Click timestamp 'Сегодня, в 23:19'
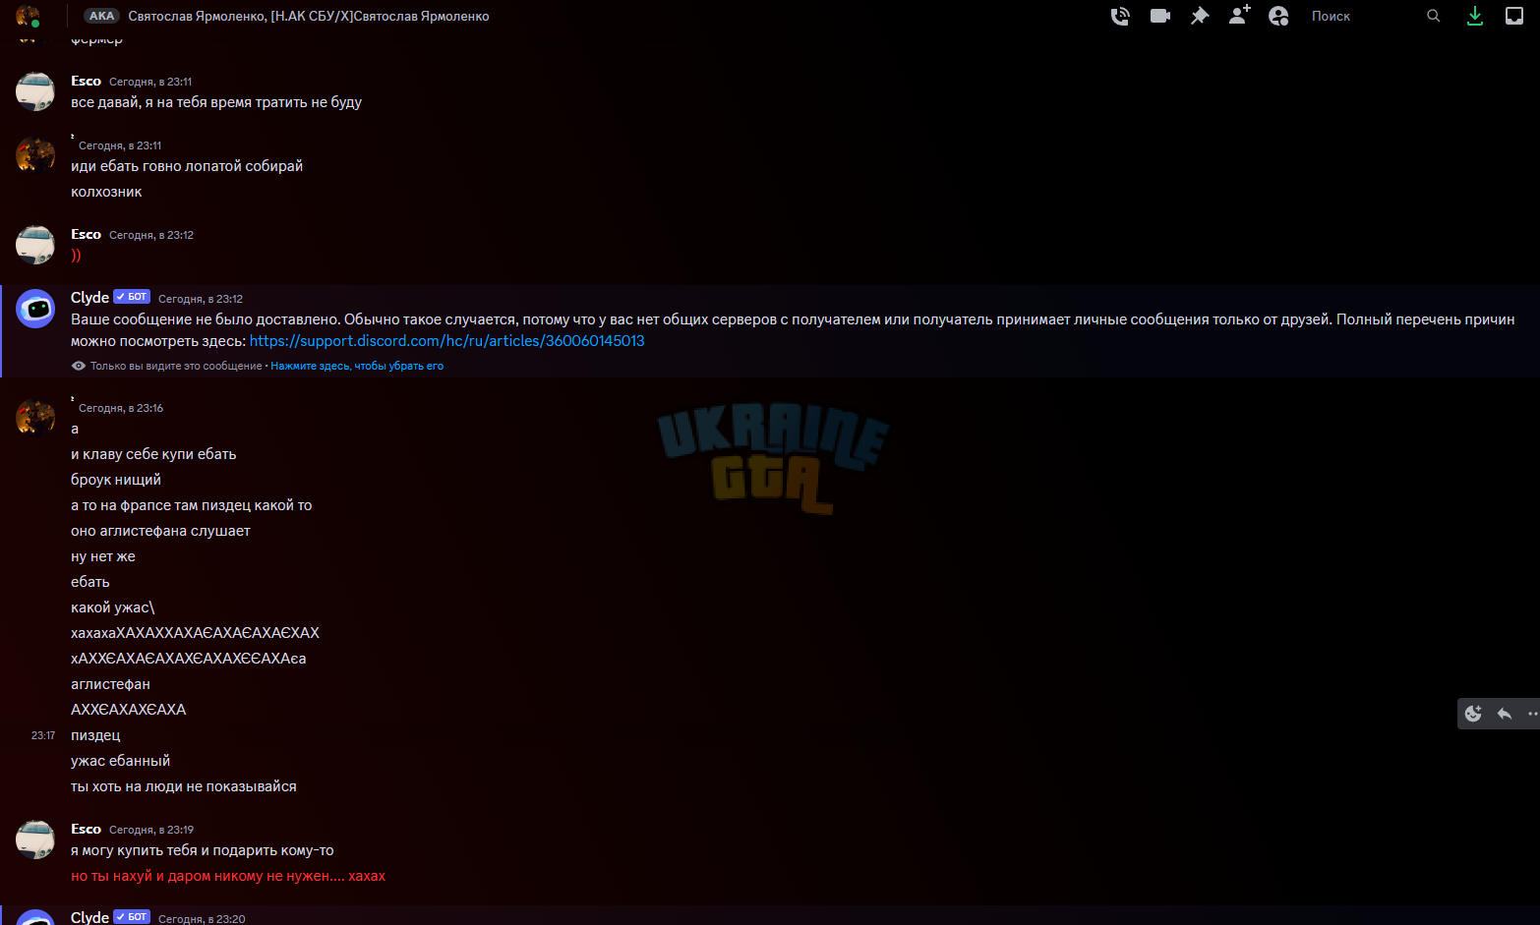This screenshot has width=1540, height=925. [151, 830]
